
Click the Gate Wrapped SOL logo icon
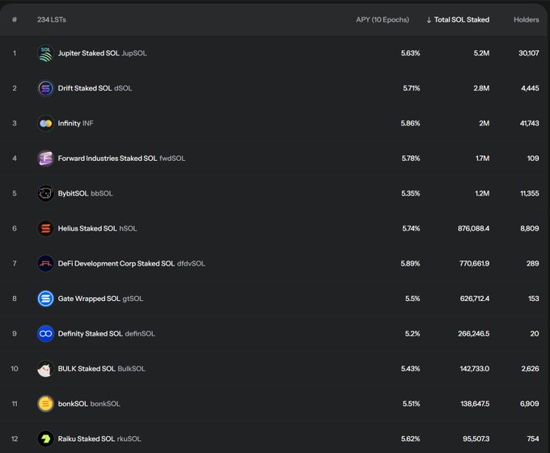[x=45, y=298]
